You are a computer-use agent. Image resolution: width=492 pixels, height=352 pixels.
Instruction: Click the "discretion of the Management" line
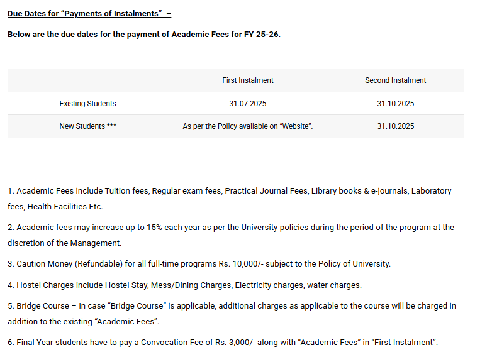[64, 243]
